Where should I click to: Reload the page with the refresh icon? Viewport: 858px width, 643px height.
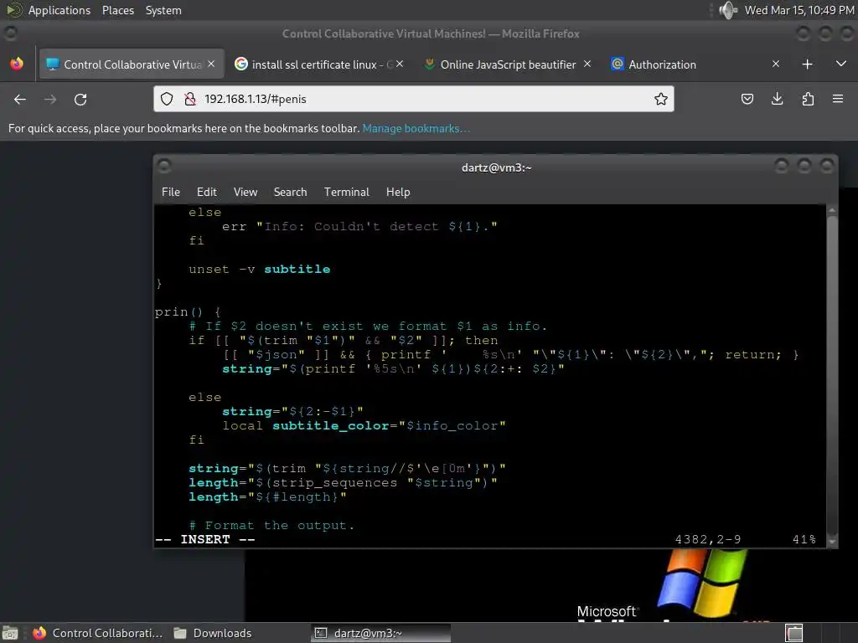click(80, 99)
